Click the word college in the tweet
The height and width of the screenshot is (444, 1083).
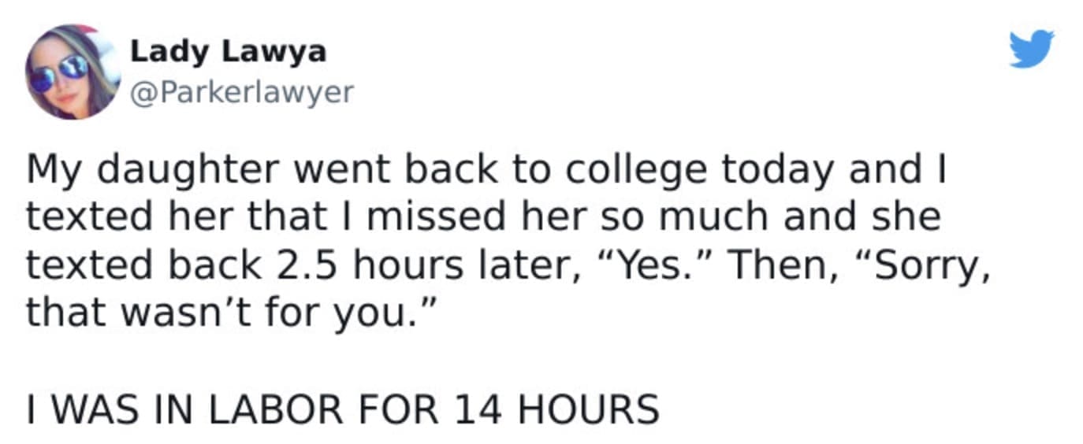605,169
